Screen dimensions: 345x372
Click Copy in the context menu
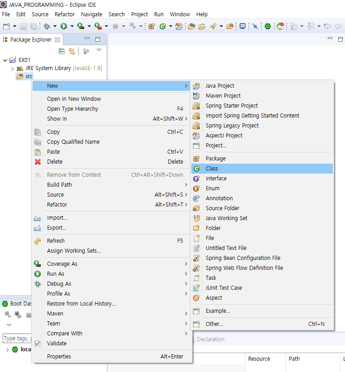click(x=112, y=132)
